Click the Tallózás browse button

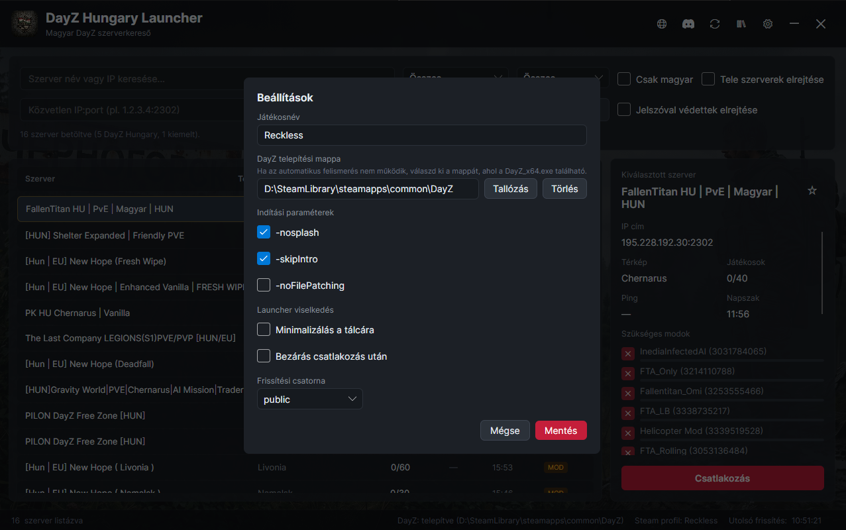[511, 189]
